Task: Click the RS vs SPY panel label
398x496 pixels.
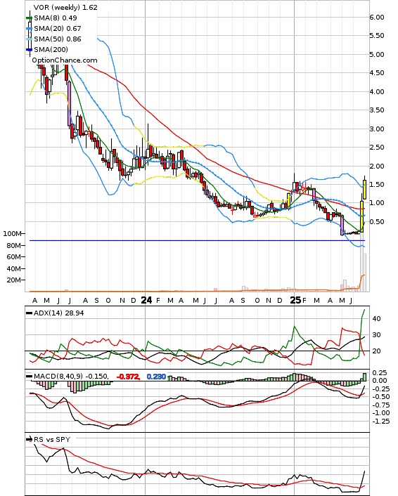Action: (x=52, y=439)
